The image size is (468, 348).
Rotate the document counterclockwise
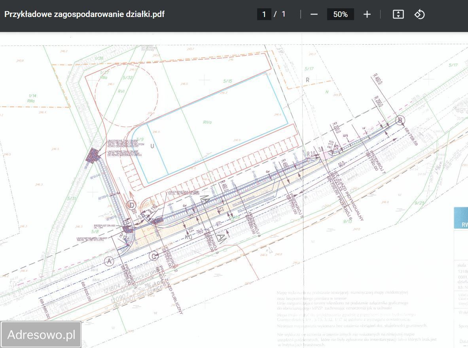pos(419,14)
